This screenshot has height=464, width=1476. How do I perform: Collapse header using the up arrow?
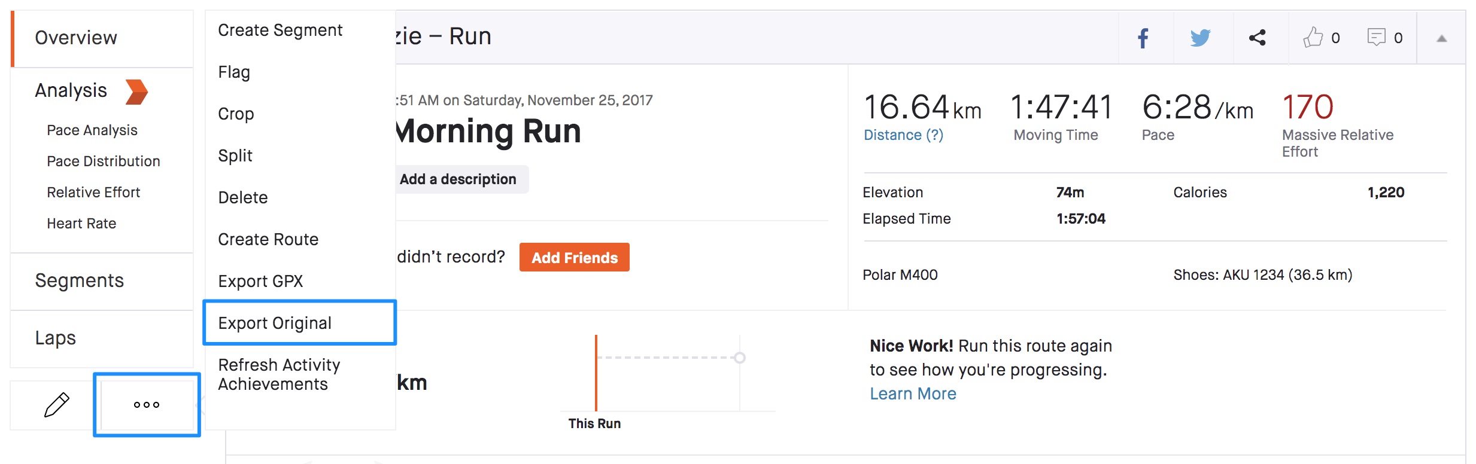(1441, 39)
